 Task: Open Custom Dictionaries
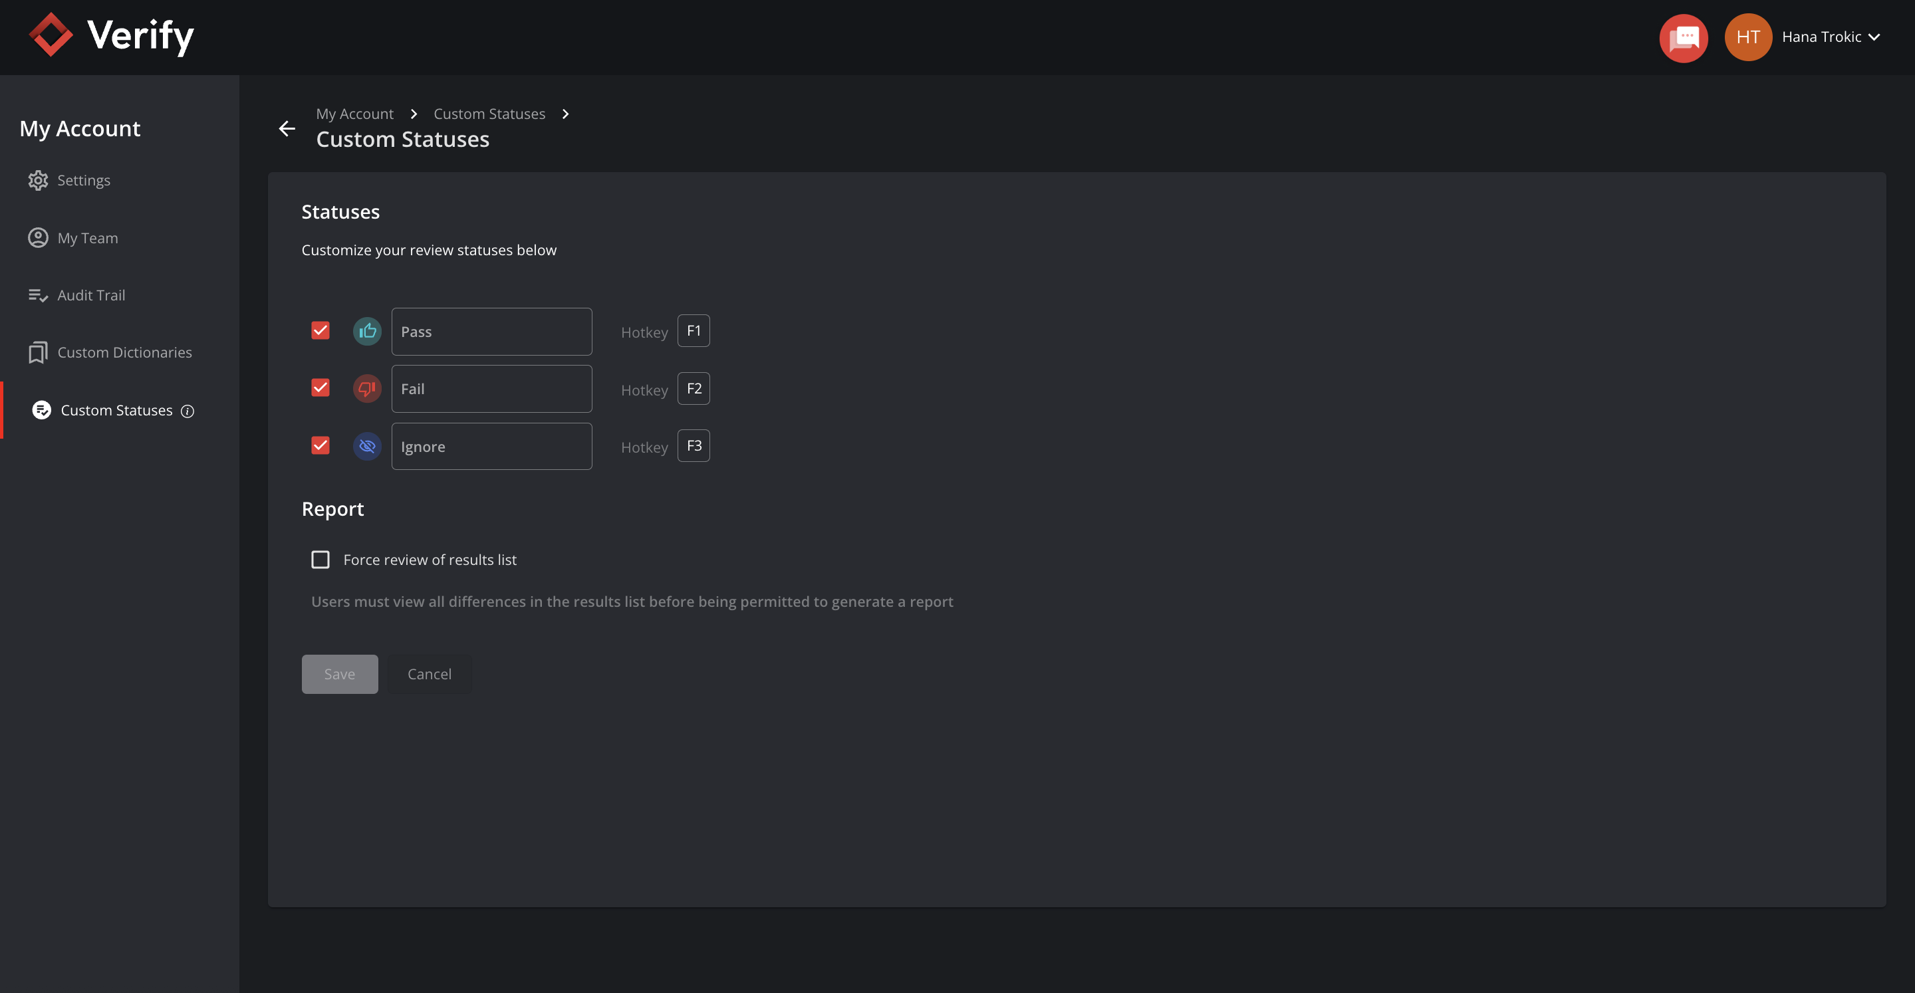point(124,352)
